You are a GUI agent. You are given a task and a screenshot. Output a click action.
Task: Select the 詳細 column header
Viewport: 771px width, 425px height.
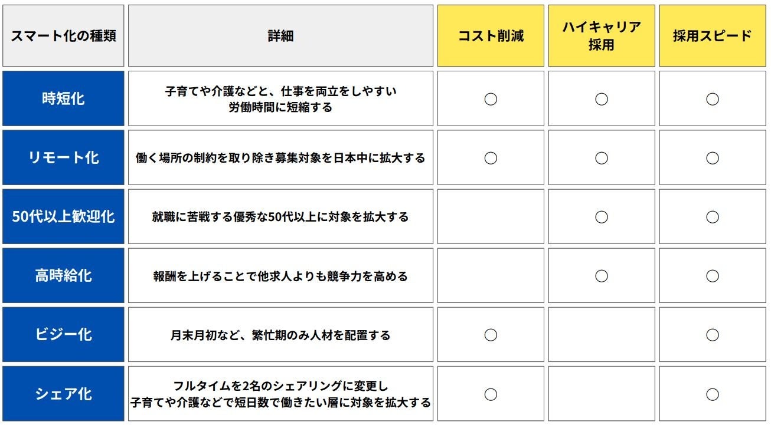pyautogui.click(x=280, y=36)
